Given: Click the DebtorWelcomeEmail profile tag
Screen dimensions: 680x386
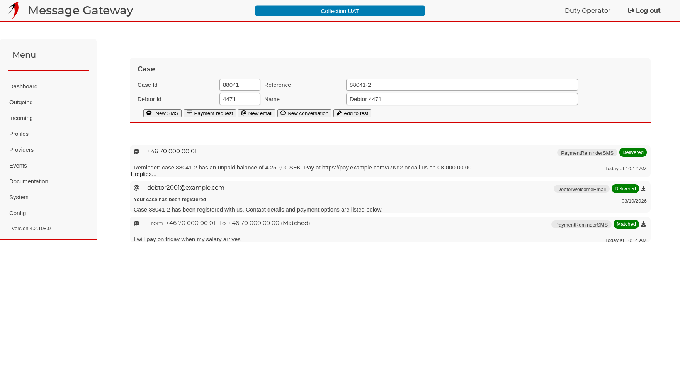Looking at the screenshot, I should pos(581,189).
